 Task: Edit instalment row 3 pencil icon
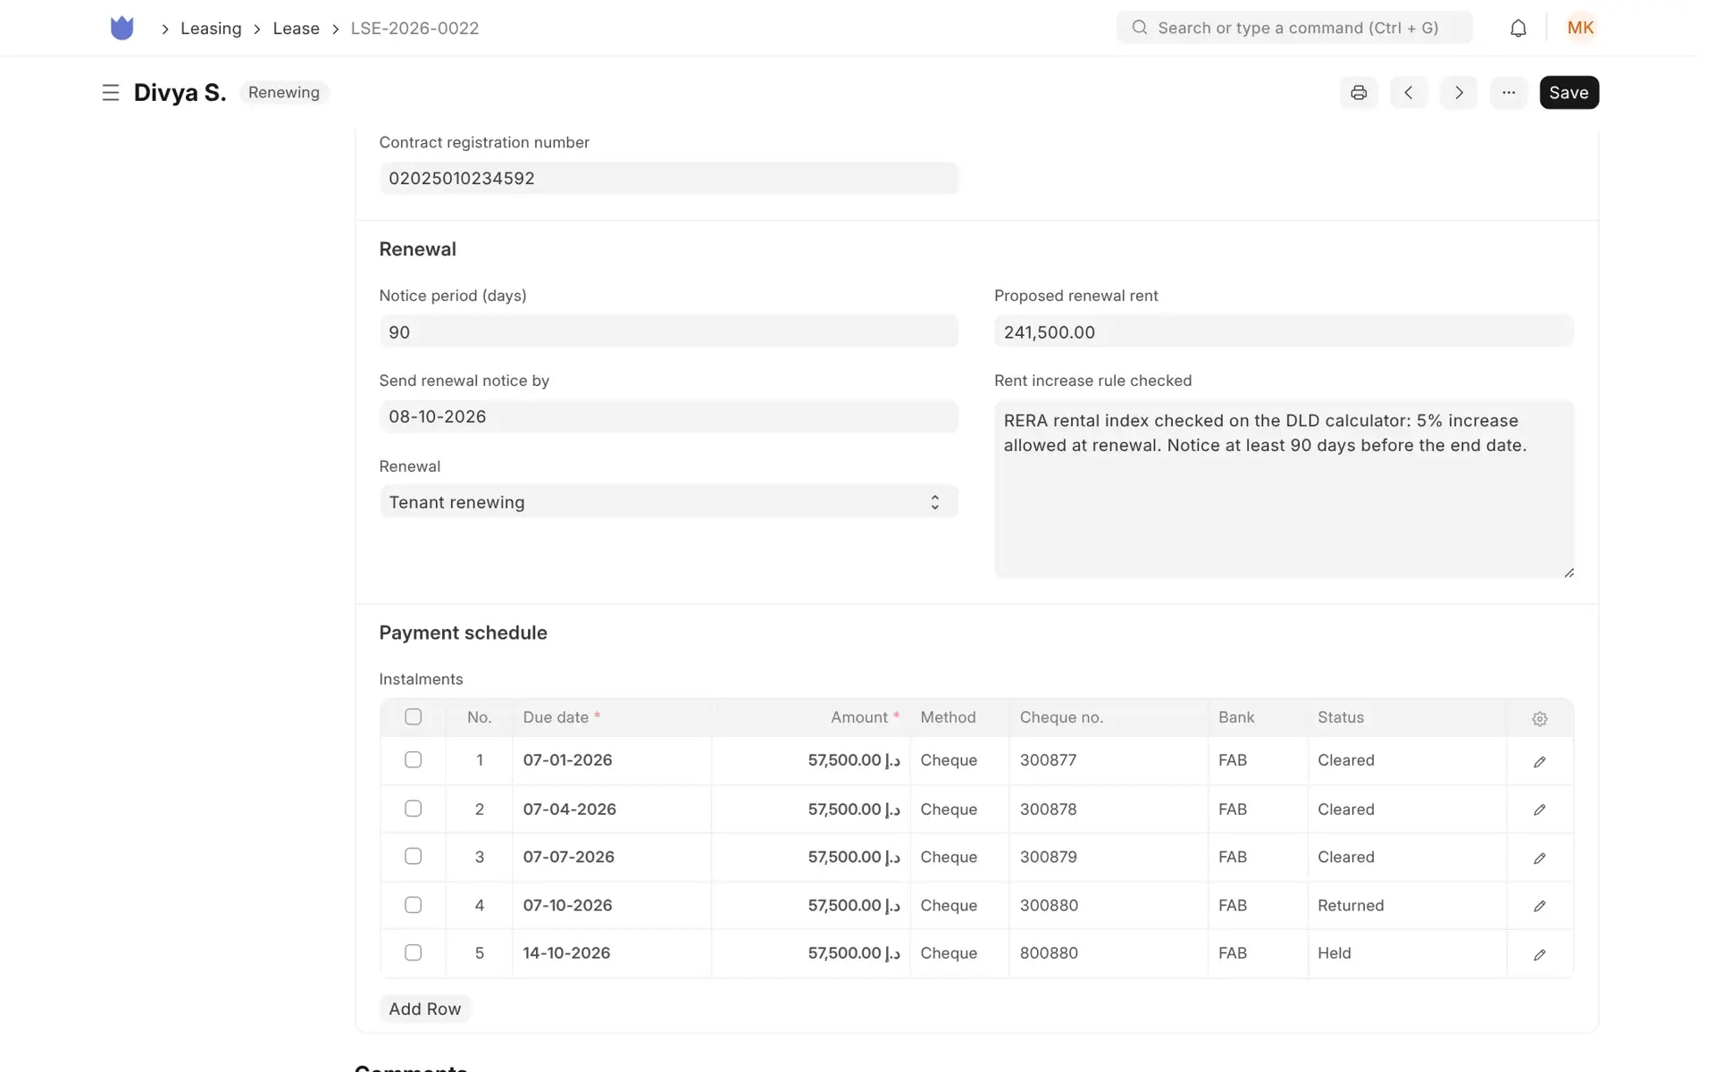click(1540, 858)
